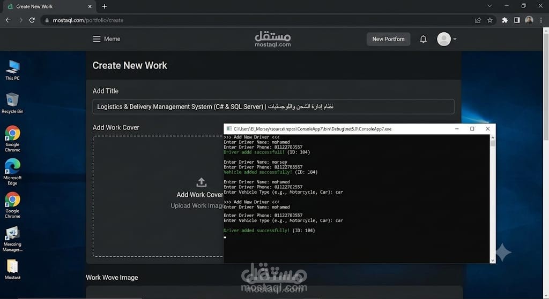Close the ConsoleApp7.exe console window
Screen dimensions: 549x299
[x=487, y=128]
